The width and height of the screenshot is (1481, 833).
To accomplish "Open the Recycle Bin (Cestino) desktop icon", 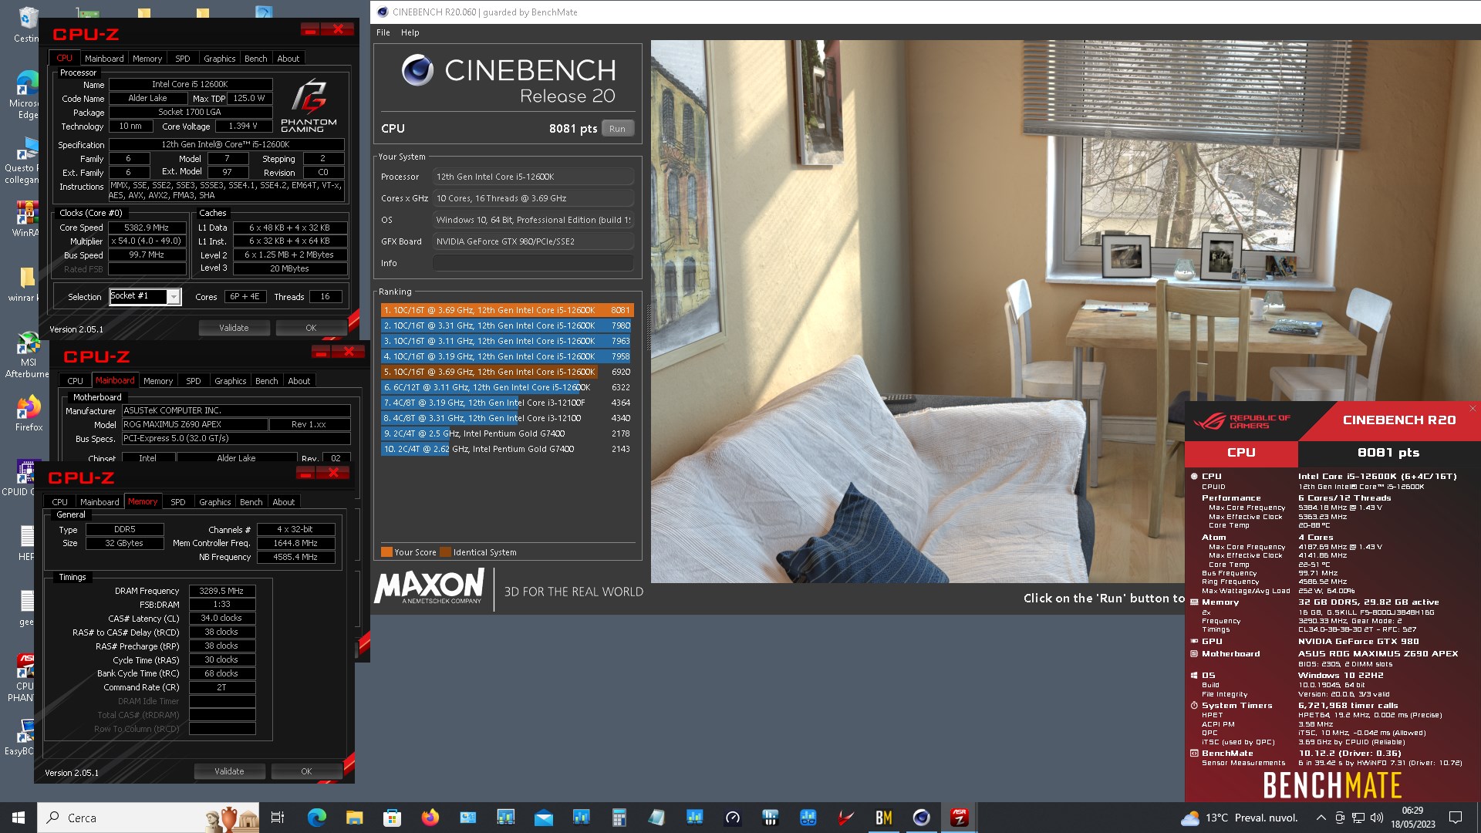I will click(x=27, y=25).
